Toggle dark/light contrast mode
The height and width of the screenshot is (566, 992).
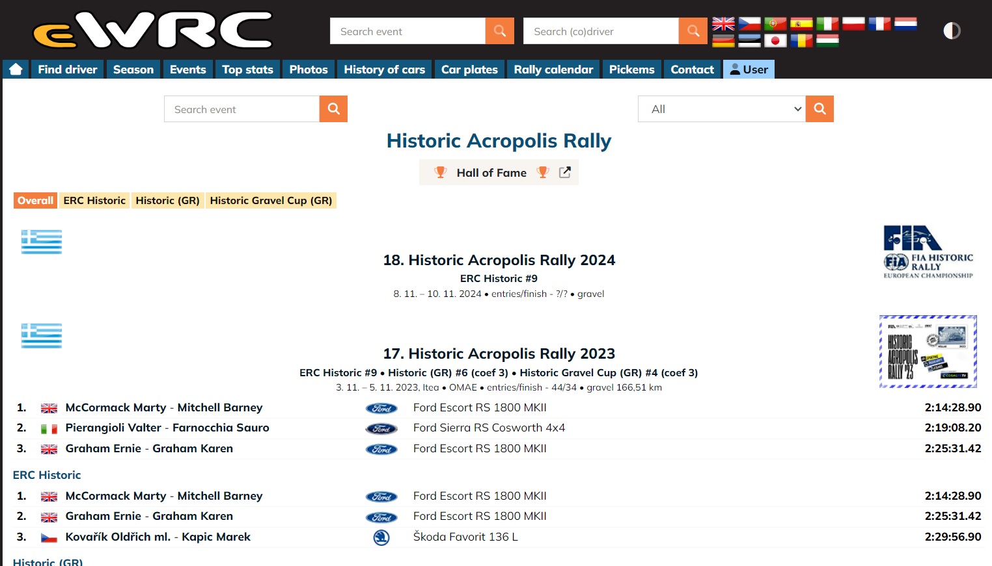pyautogui.click(x=952, y=31)
